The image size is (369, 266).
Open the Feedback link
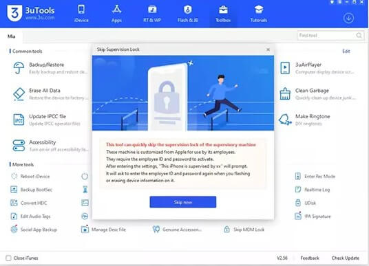(x=310, y=258)
